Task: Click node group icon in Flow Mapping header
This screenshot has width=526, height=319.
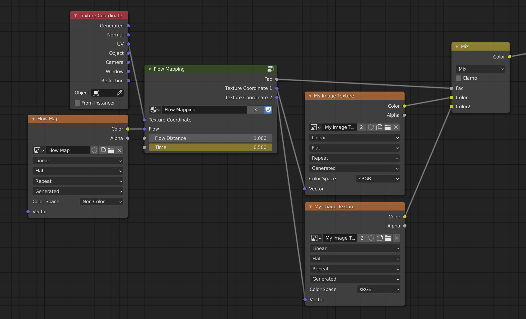Action: point(270,69)
